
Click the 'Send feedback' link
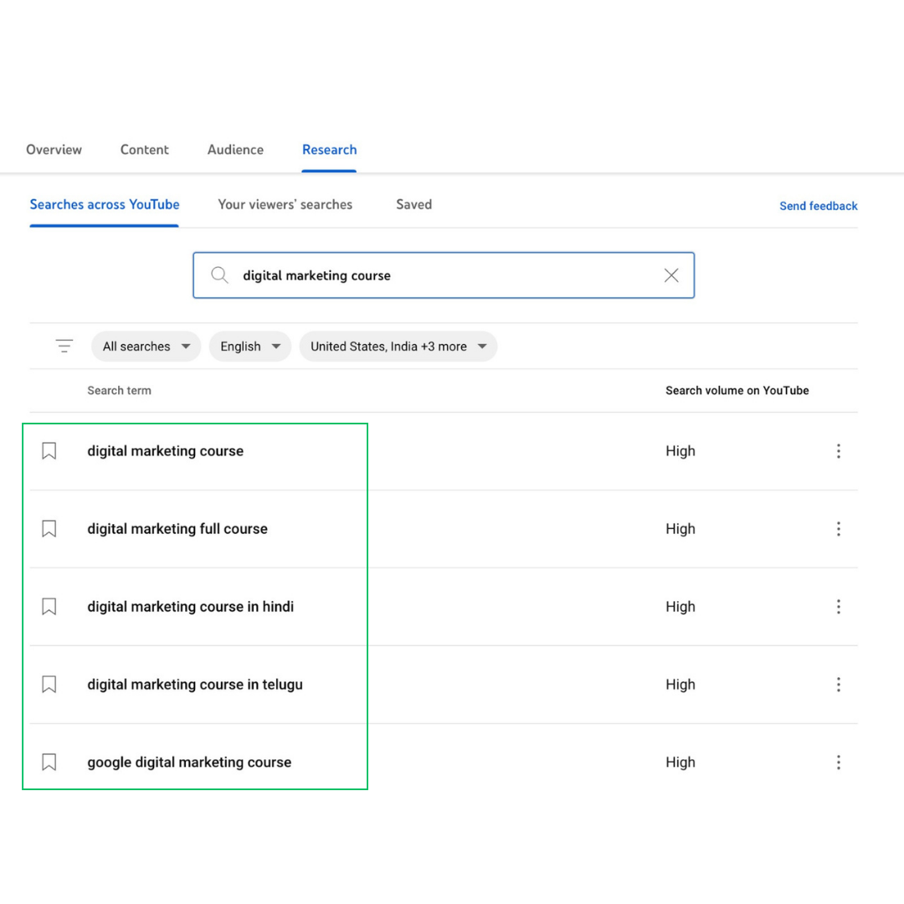818,206
